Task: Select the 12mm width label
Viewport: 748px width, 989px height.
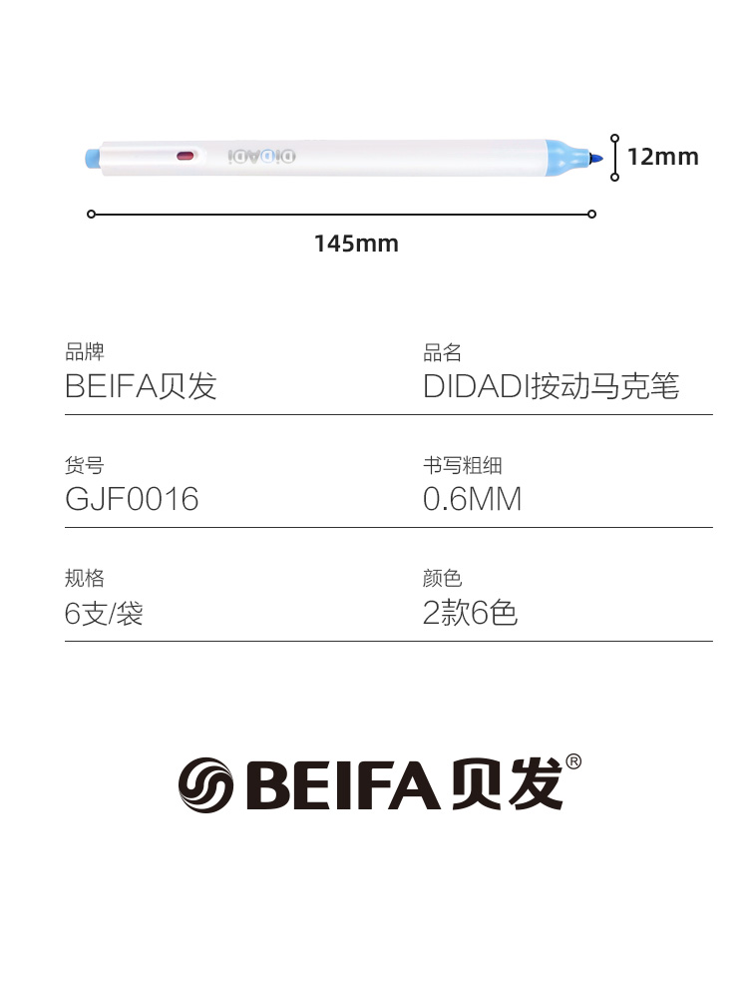Action: point(663,157)
